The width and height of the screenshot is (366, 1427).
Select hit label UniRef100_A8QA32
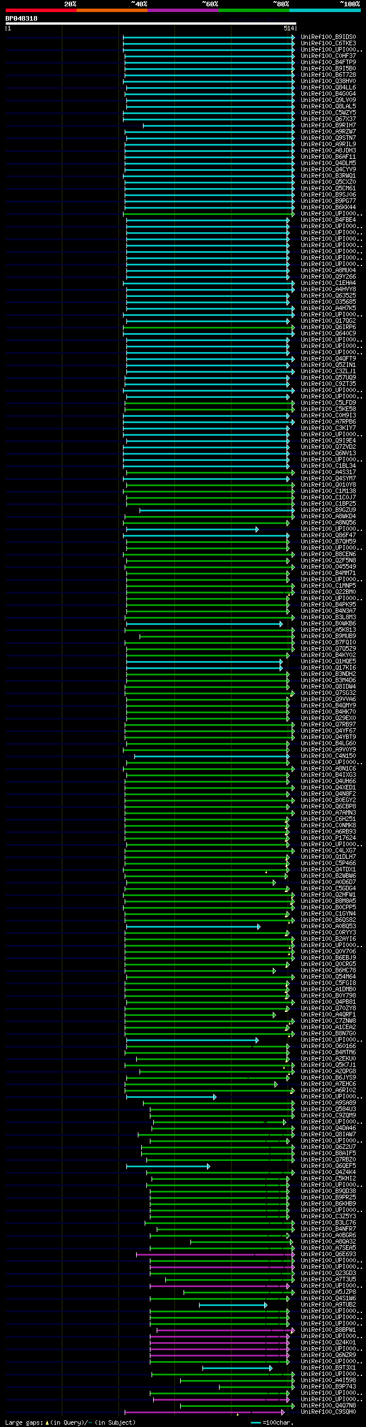pos(328,1242)
